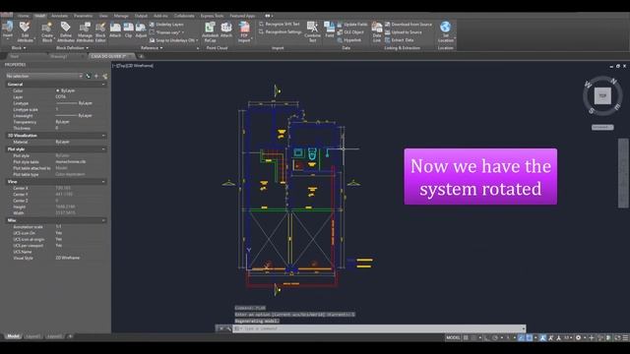Viewport: 630px width, 354px height.
Task: Open Snap to Underlays ON dropdown
Action: coord(173,40)
